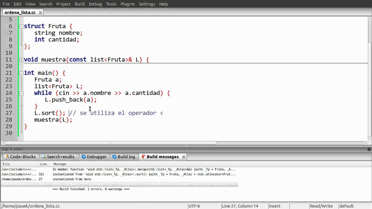Collapse the struct Fruta fold marker
This screenshot has height=209, width=372.
click(21, 26)
